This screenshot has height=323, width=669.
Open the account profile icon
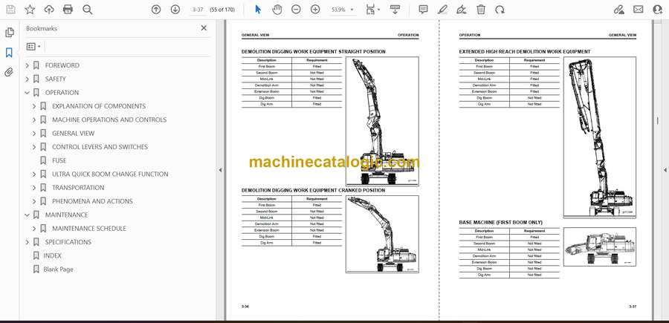tap(658, 10)
